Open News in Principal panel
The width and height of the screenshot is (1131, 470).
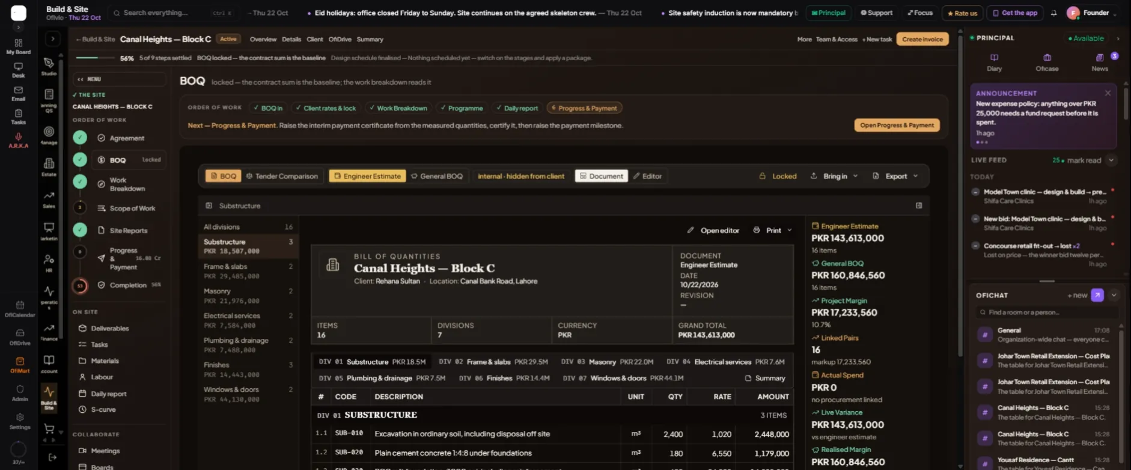click(x=1100, y=62)
